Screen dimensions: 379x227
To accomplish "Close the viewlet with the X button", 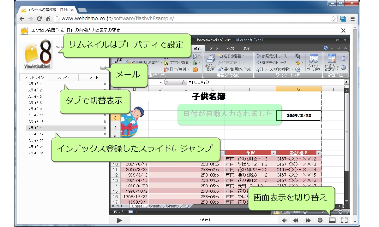I will tap(343, 31).
